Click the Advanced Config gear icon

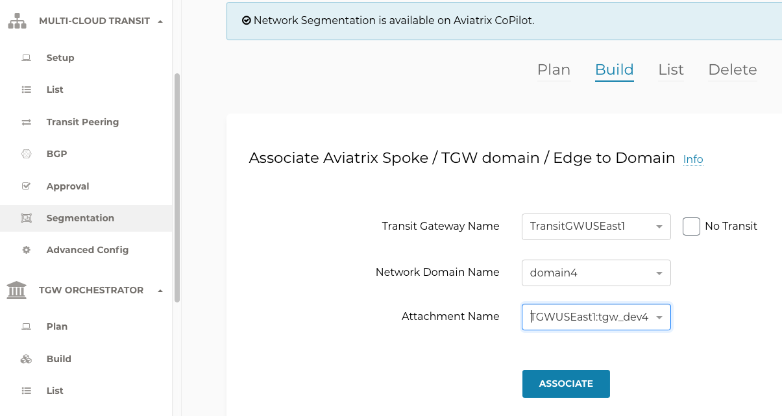[26, 250]
